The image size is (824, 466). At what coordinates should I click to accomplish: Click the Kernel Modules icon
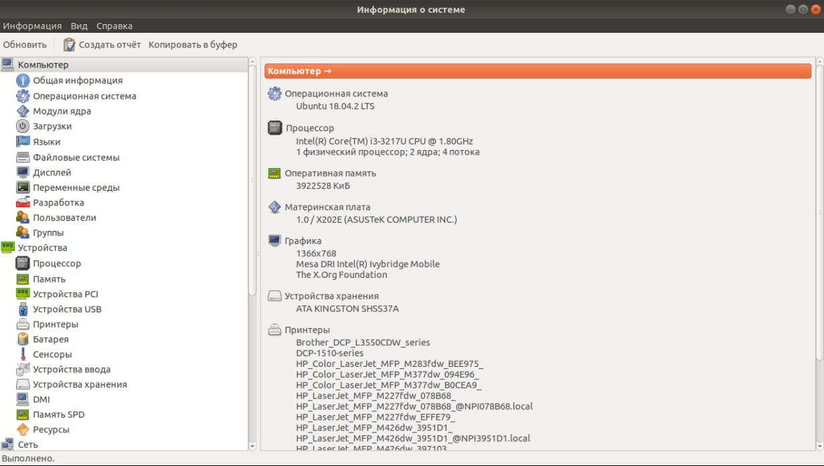23,111
